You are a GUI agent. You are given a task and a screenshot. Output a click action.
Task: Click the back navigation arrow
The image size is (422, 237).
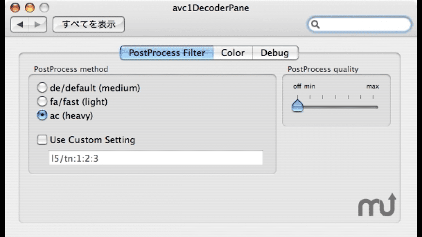point(20,25)
